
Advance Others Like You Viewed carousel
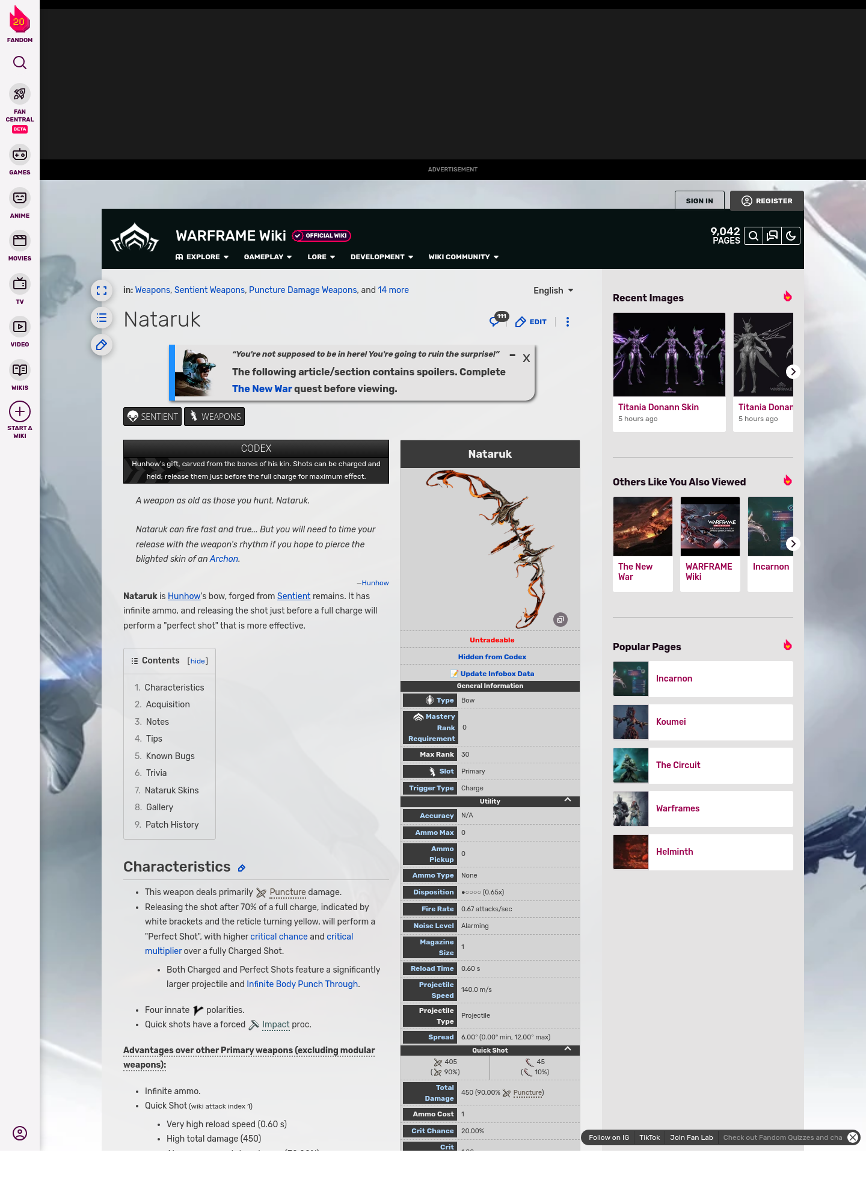click(x=793, y=544)
